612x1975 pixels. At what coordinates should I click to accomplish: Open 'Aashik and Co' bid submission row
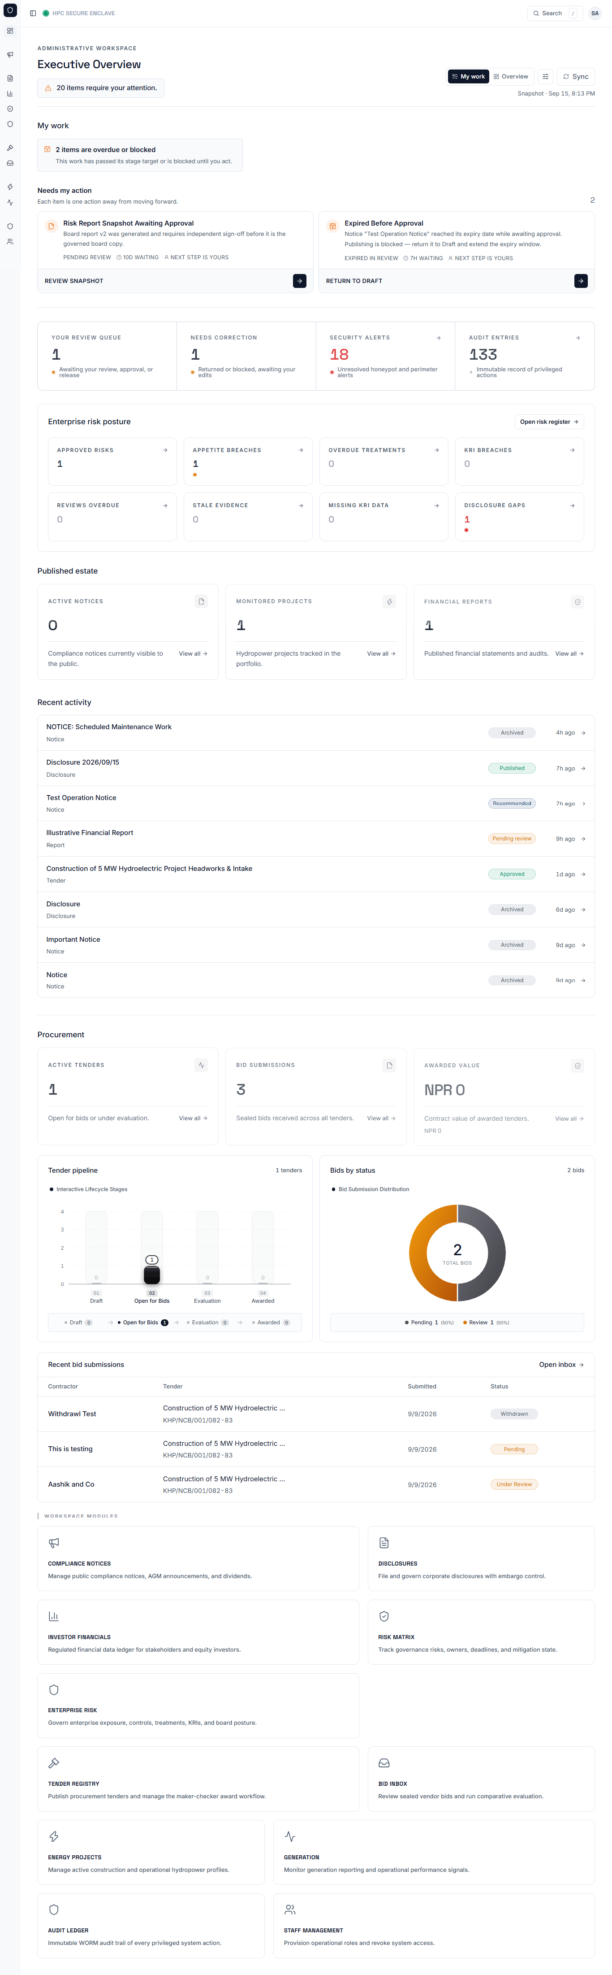pos(315,1484)
